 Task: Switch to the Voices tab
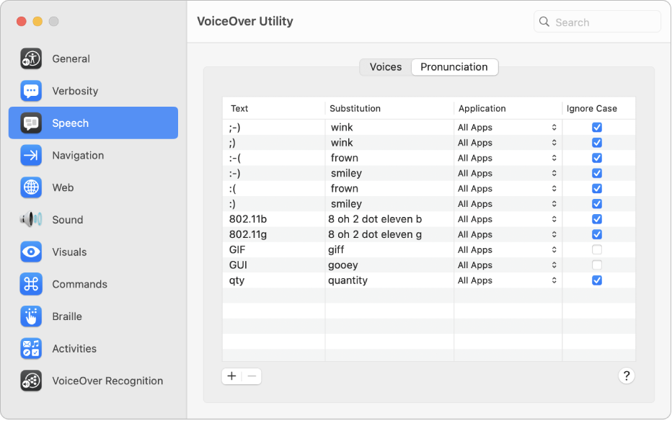point(385,67)
